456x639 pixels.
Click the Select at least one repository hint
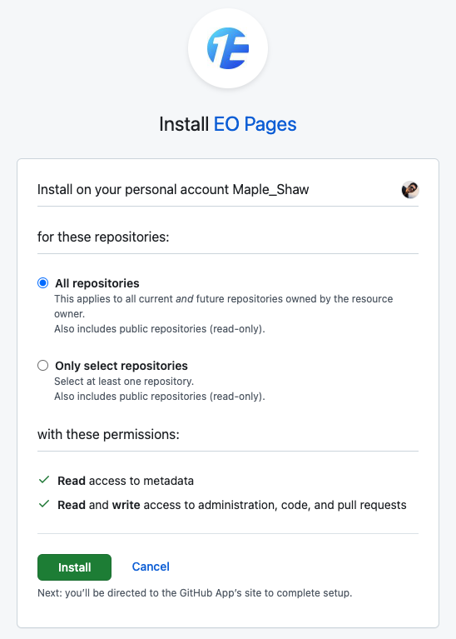[x=124, y=382]
